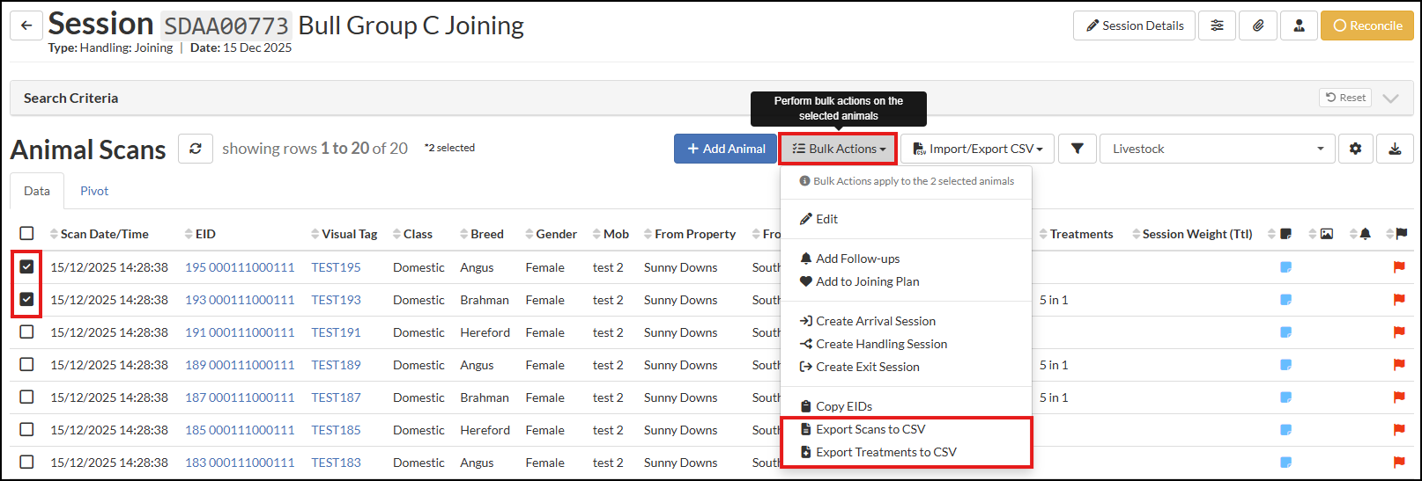Click the note icon in the TEST185 row
This screenshot has height=481, width=1422.
pyautogui.click(x=1285, y=430)
